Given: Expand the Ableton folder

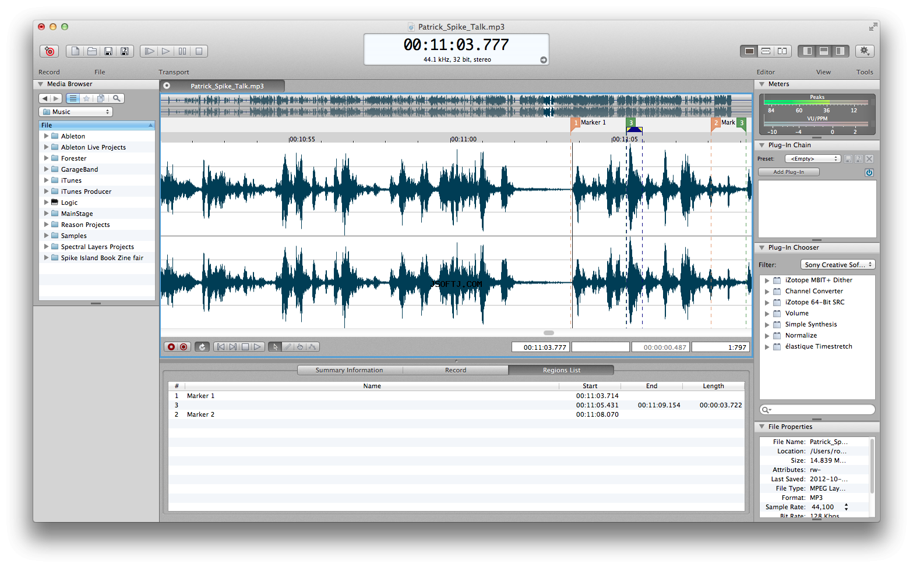Looking at the screenshot, I should [46, 136].
